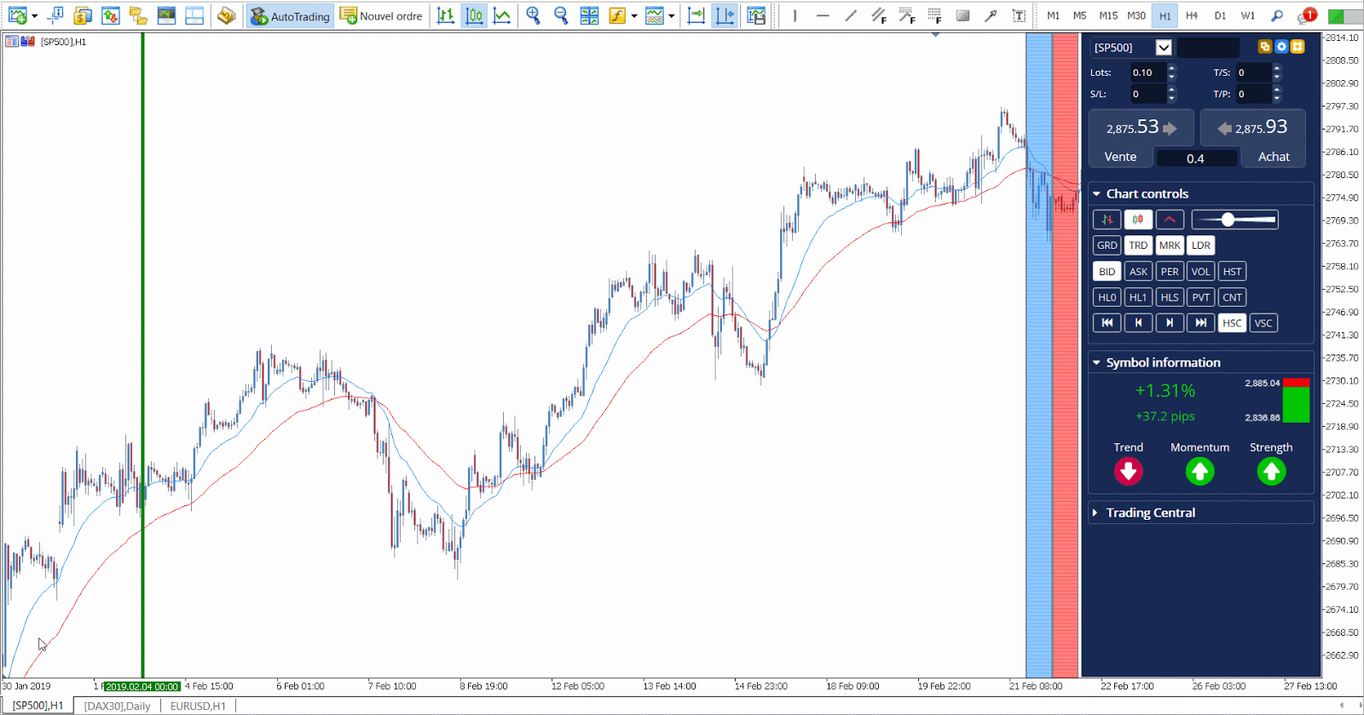Open the search magnifier in toolbar

[x=1276, y=15]
